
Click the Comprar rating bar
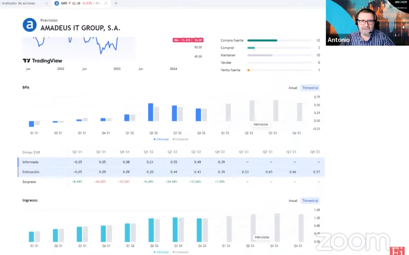tap(251, 48)
